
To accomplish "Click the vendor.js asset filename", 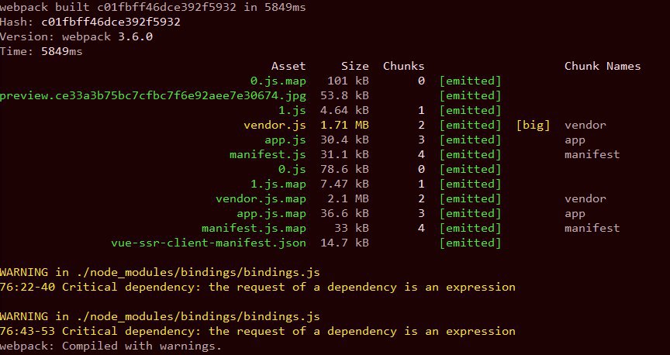I will [x=275, y=125].
